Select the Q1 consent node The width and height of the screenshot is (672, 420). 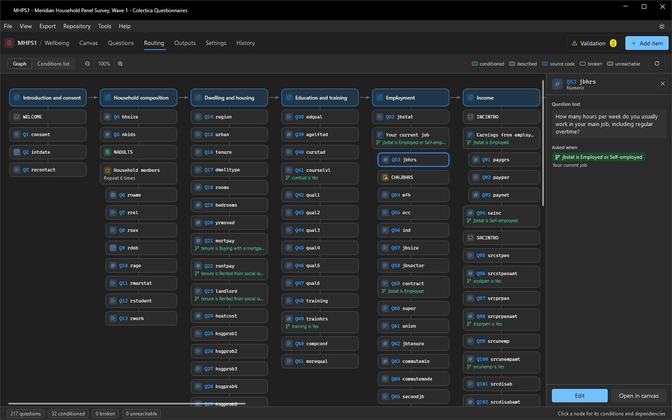pyautogui.click(x=48, y=134)
